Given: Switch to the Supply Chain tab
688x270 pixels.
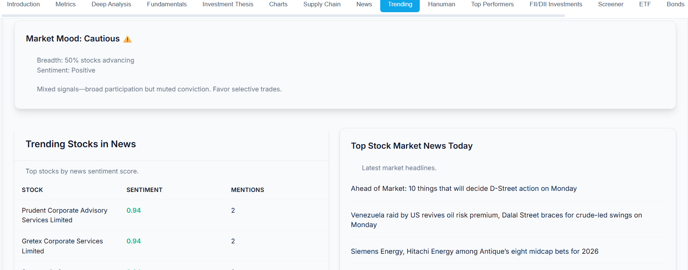Looking at the screenshot, I should pos(322,4).
